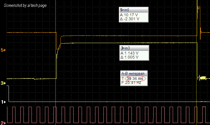210x125 pixels.
Task: Click the orange channel 5 zero-level marker
Action: (x=3, y=50)
